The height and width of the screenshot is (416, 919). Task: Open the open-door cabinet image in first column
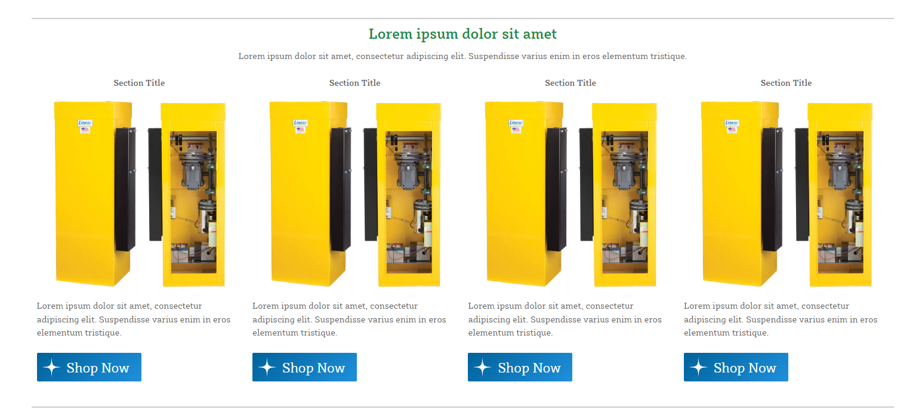(187, 194)
